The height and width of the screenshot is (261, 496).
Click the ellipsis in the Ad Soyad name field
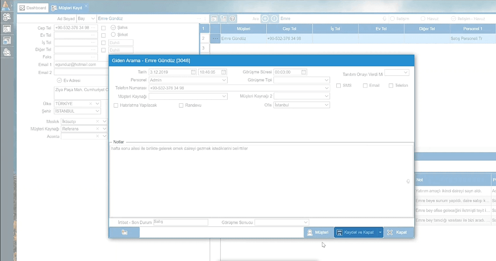coord(199,19)
